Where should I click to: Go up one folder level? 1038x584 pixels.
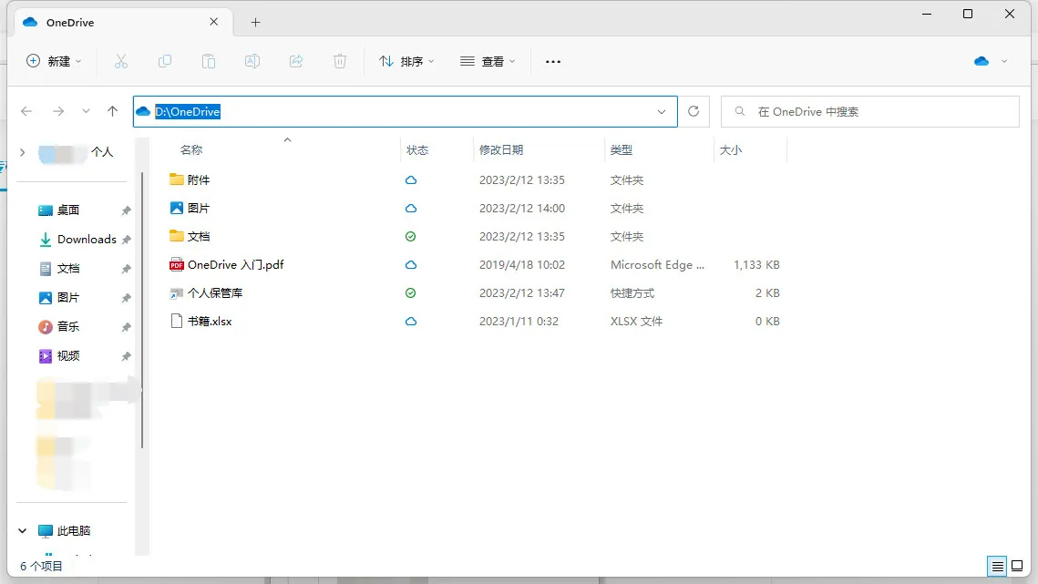(112, 111)
